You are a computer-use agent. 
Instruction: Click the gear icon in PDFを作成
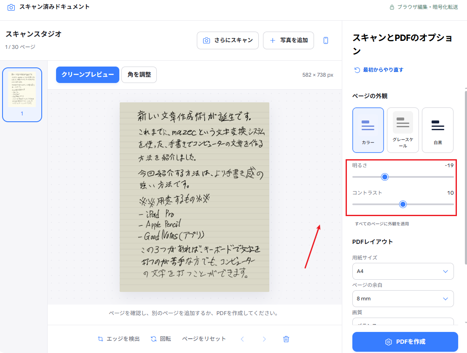click(388, 342)
